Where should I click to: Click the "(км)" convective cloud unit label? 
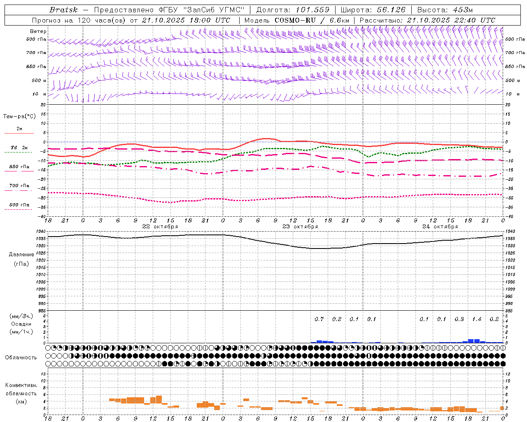[x=21, y=401]
